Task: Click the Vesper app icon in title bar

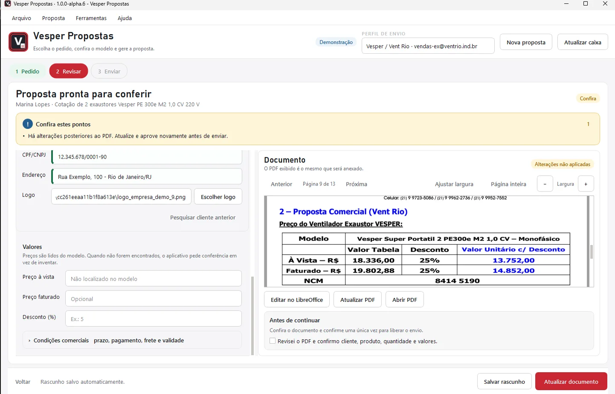Action: (7, 4)
